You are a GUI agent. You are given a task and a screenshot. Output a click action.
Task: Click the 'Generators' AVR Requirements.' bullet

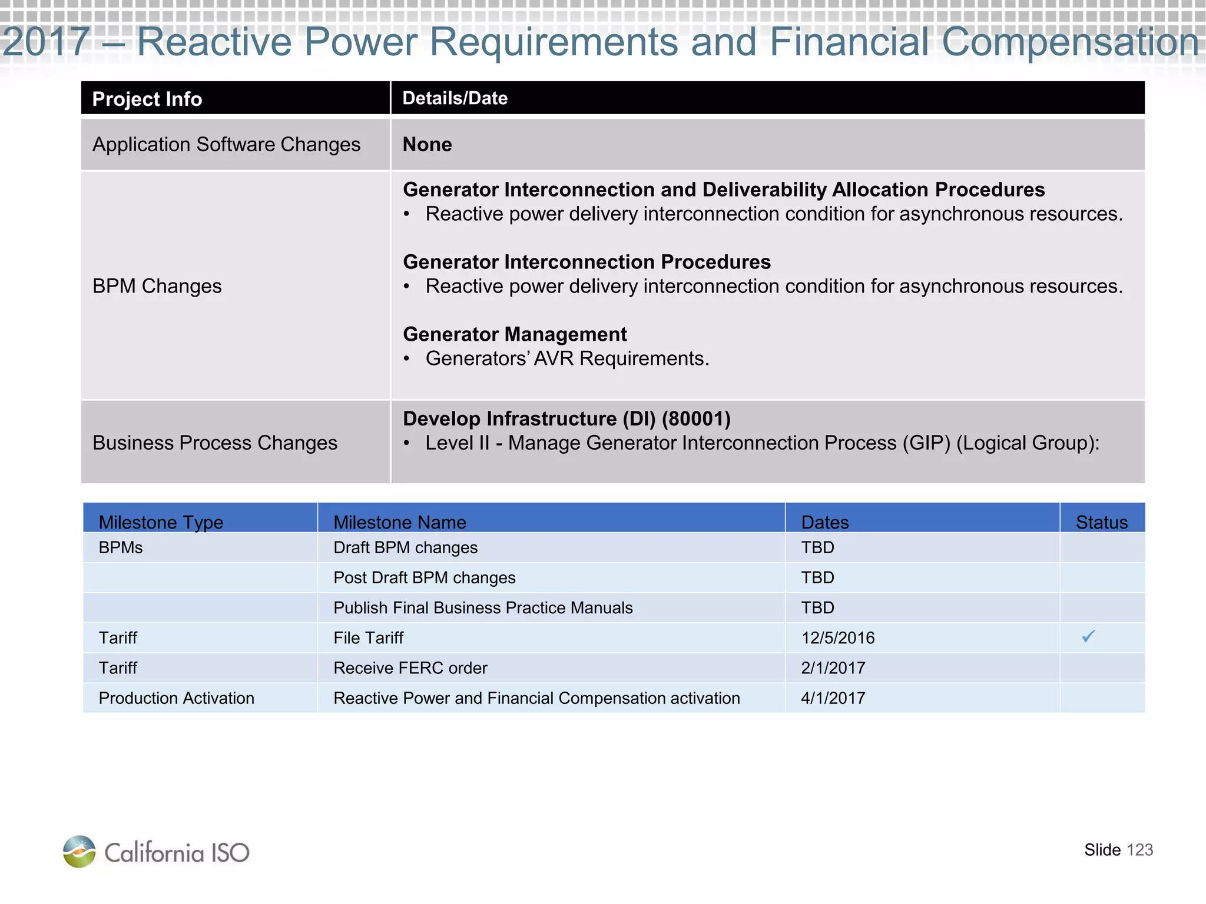(567, 358)
